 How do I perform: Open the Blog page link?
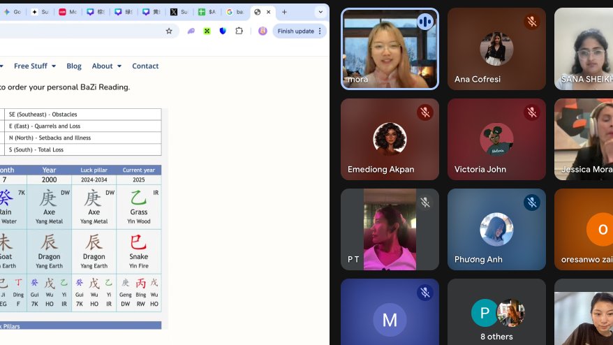[74, 66]
